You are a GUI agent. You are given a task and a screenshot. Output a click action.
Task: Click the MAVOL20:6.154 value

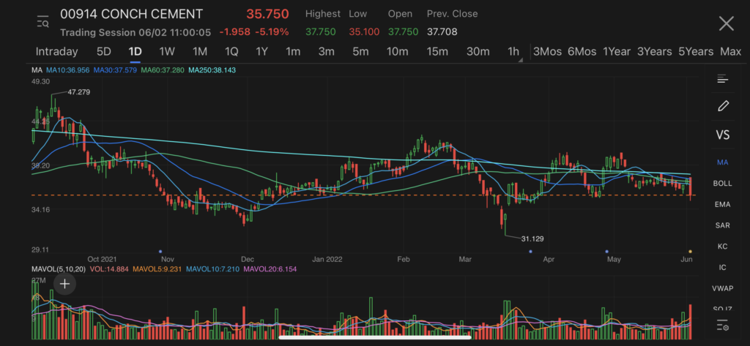tap(270, 269)
